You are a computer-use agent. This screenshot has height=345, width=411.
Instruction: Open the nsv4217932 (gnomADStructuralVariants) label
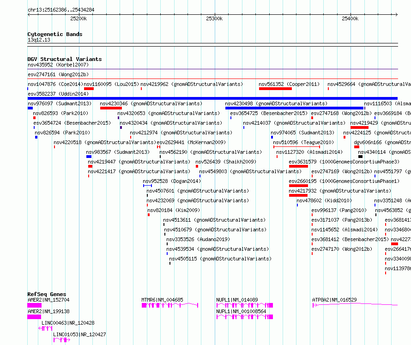coord(340,191)
